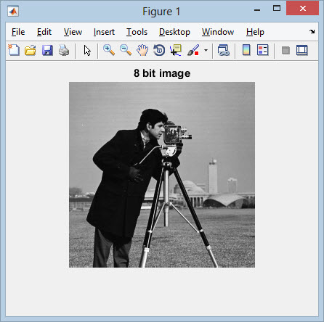Open the File menu

[x=18, y=32]
